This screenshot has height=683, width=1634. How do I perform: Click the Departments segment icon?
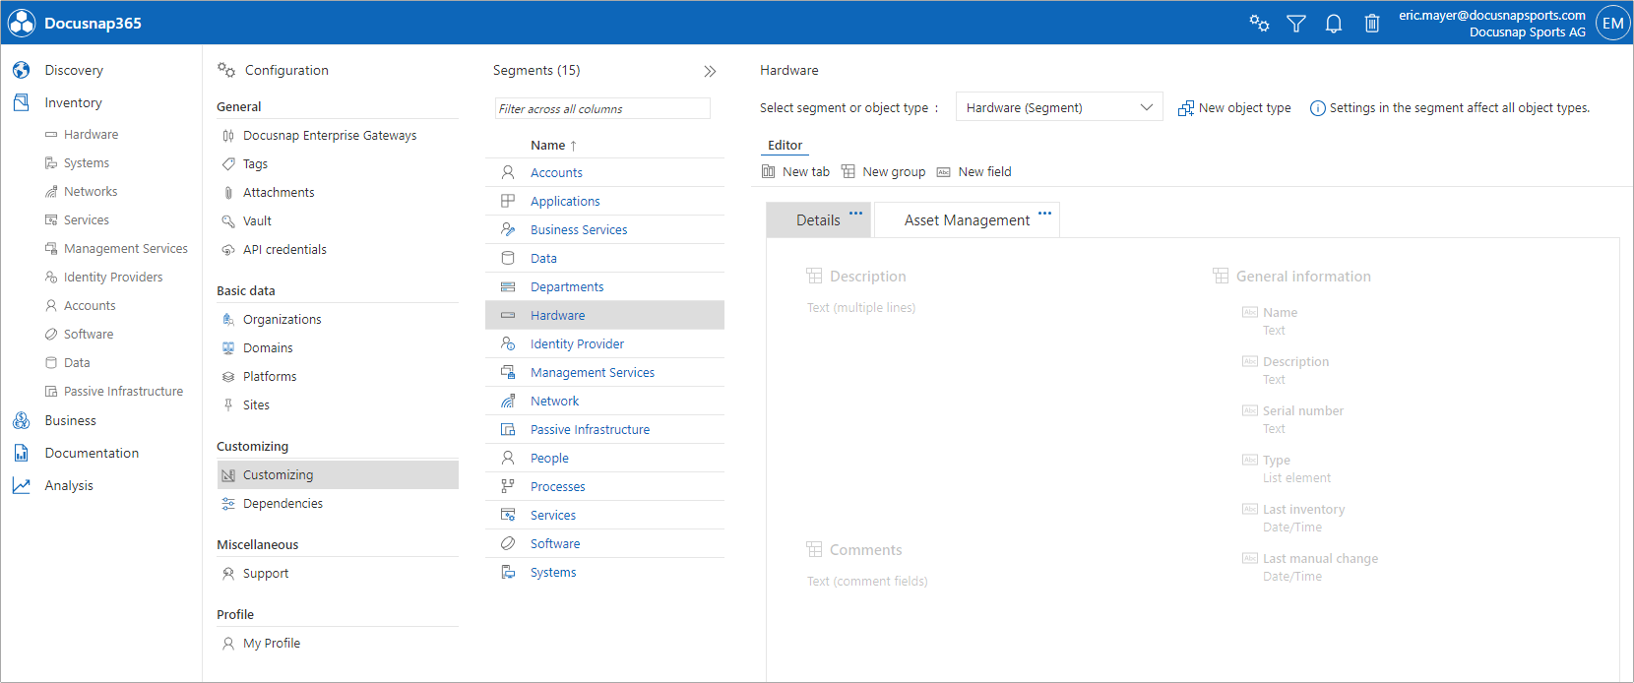508,286
